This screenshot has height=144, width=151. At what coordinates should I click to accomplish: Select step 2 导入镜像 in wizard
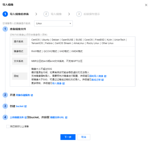(x=53, y=14)
